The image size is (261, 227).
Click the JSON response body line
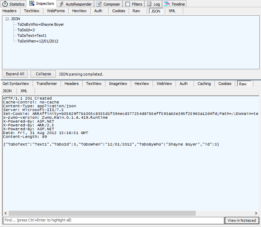[111, 144]
